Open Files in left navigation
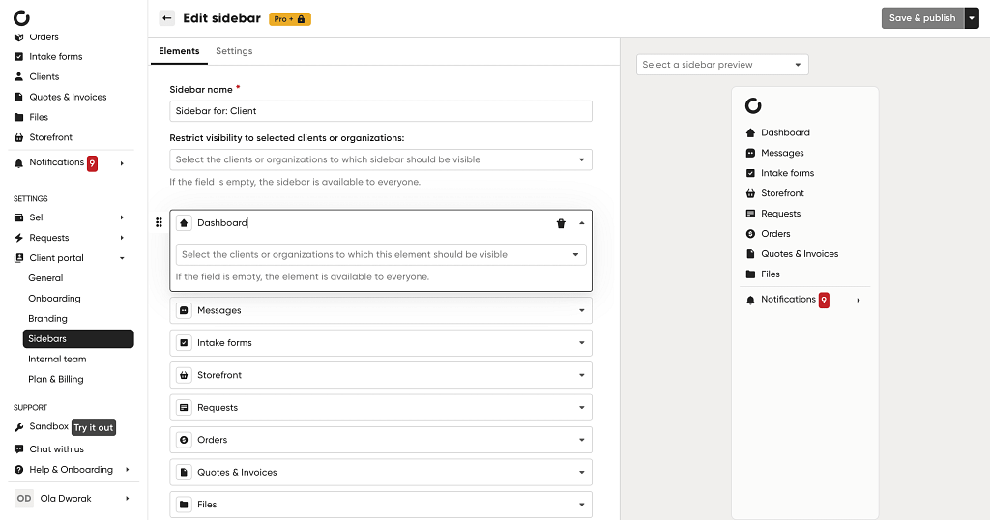 [39, 117]
